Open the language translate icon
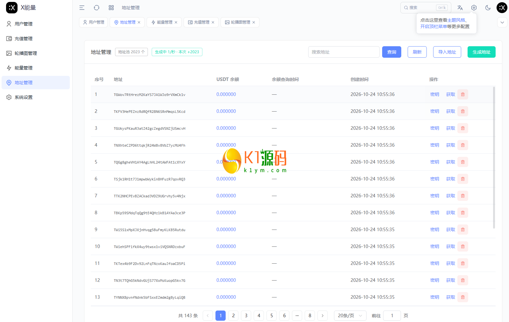The height and width of the screenshot is (322, 509). pyautogui.click(x=460, y=8)
